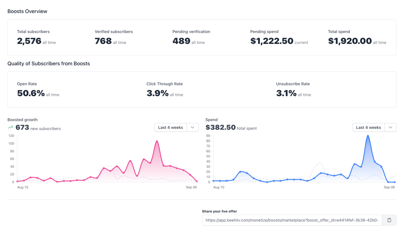Open Boosted growth Last 4 weeks dropdown
The image size is (406, 229).
click(171, 127)
